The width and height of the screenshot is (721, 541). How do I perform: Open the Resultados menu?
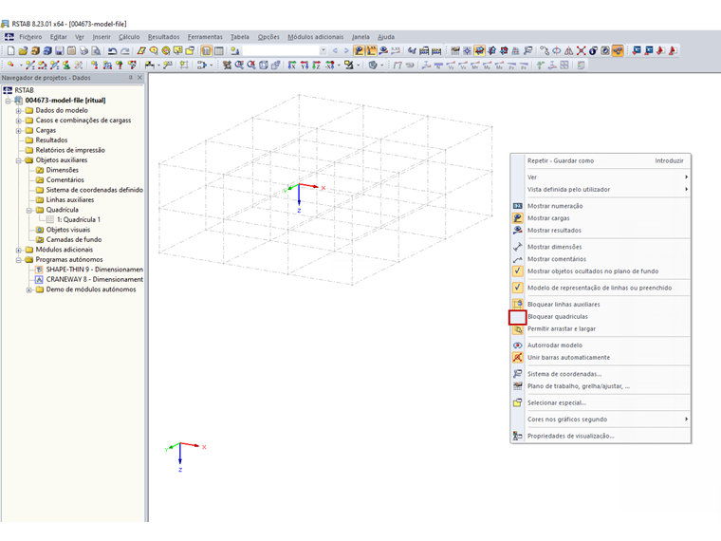164,37
